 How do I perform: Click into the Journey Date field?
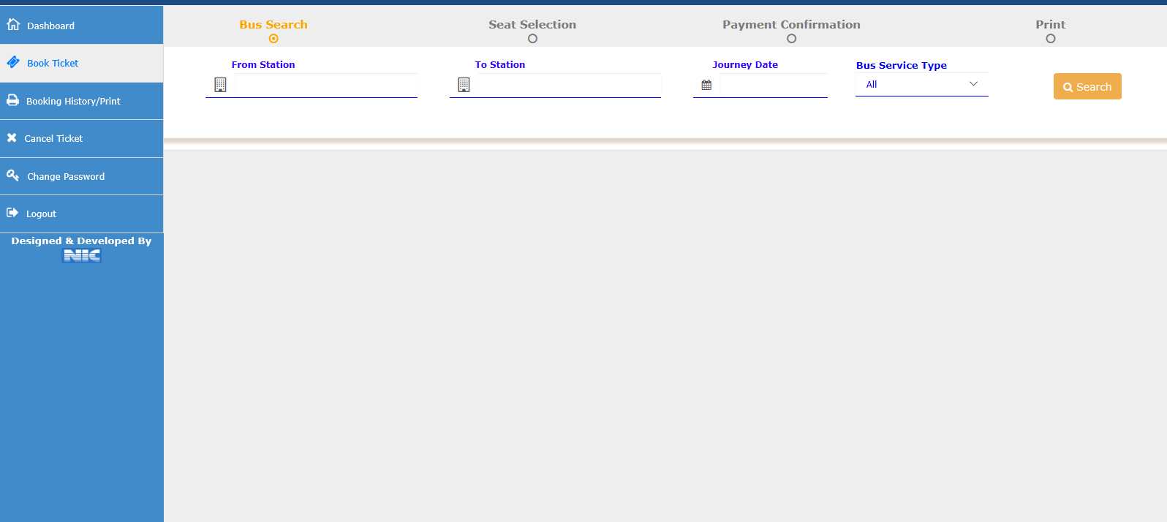pos(773,86)
